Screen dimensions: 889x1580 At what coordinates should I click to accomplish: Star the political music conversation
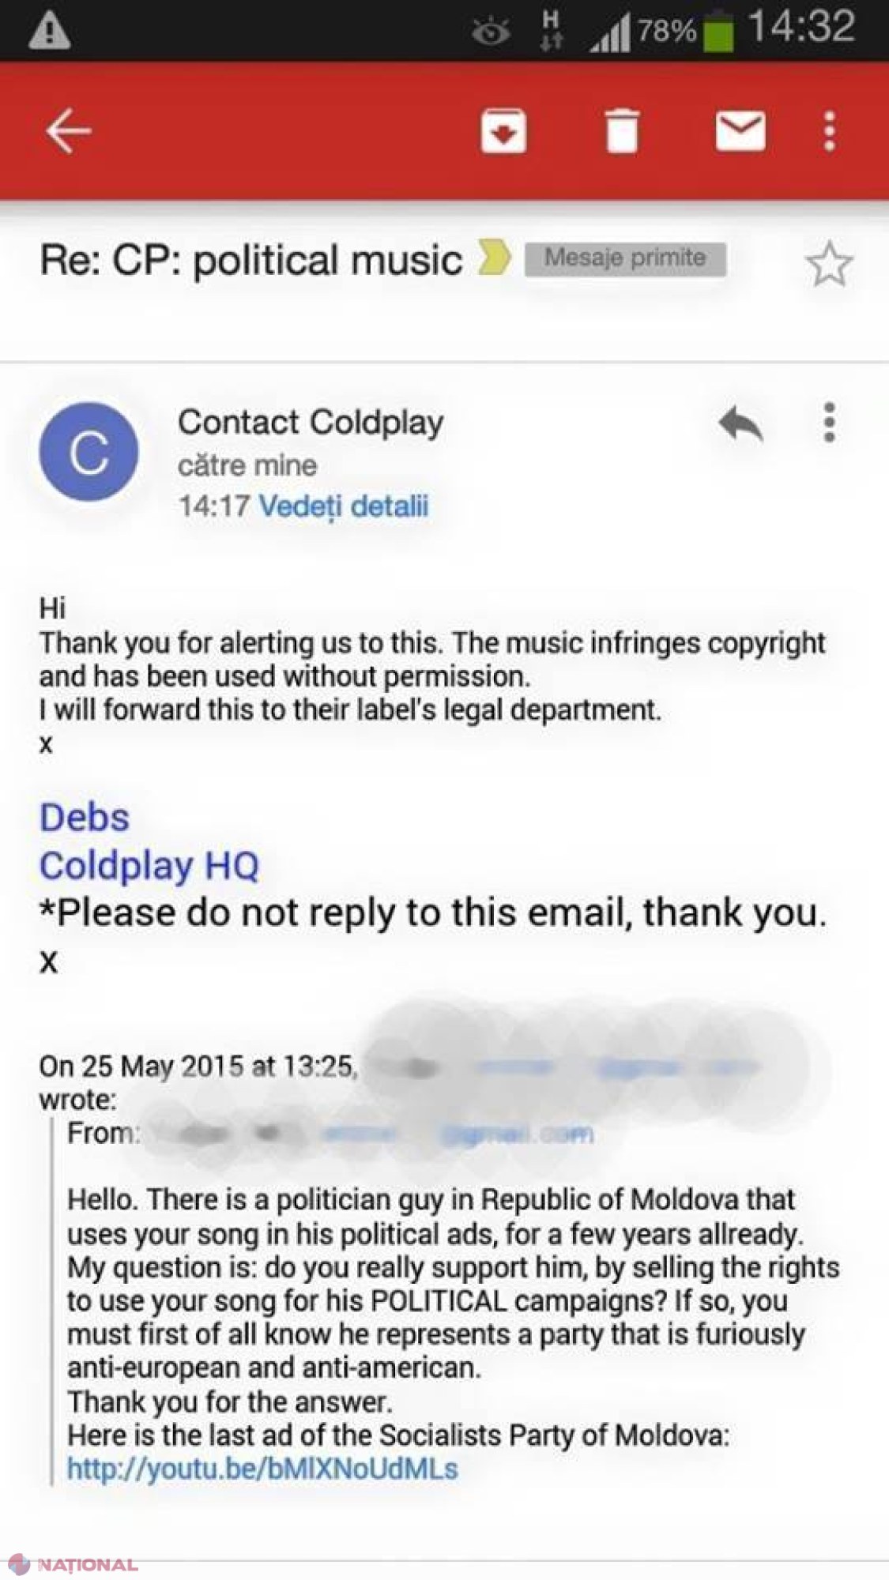point(829,265)
